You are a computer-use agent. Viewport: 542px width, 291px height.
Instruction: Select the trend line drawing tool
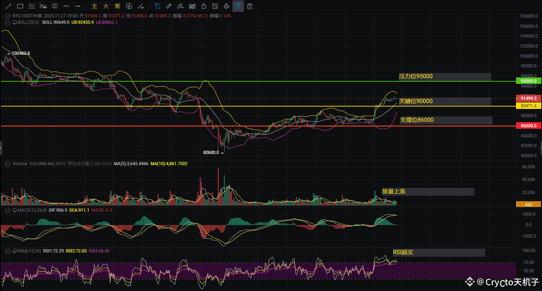pos(9,6)
